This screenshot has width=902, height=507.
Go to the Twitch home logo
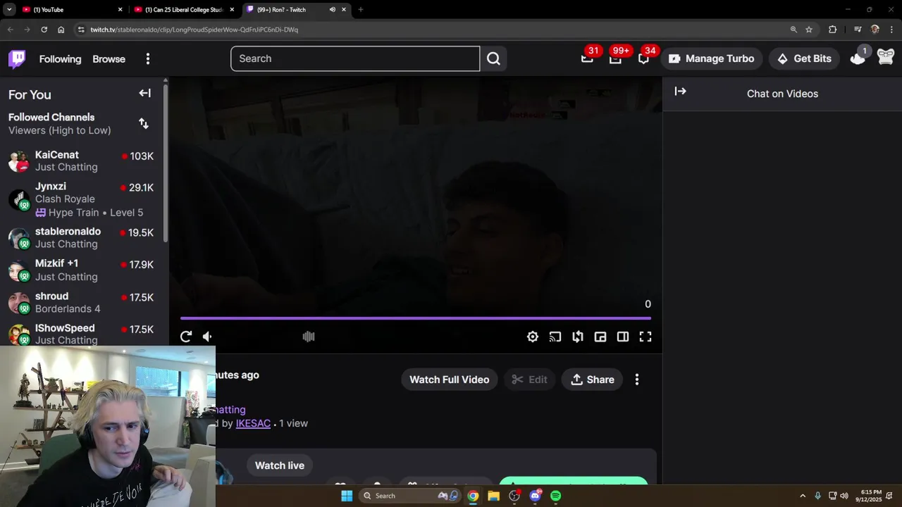pyautogui.click(x=17, y=58)
